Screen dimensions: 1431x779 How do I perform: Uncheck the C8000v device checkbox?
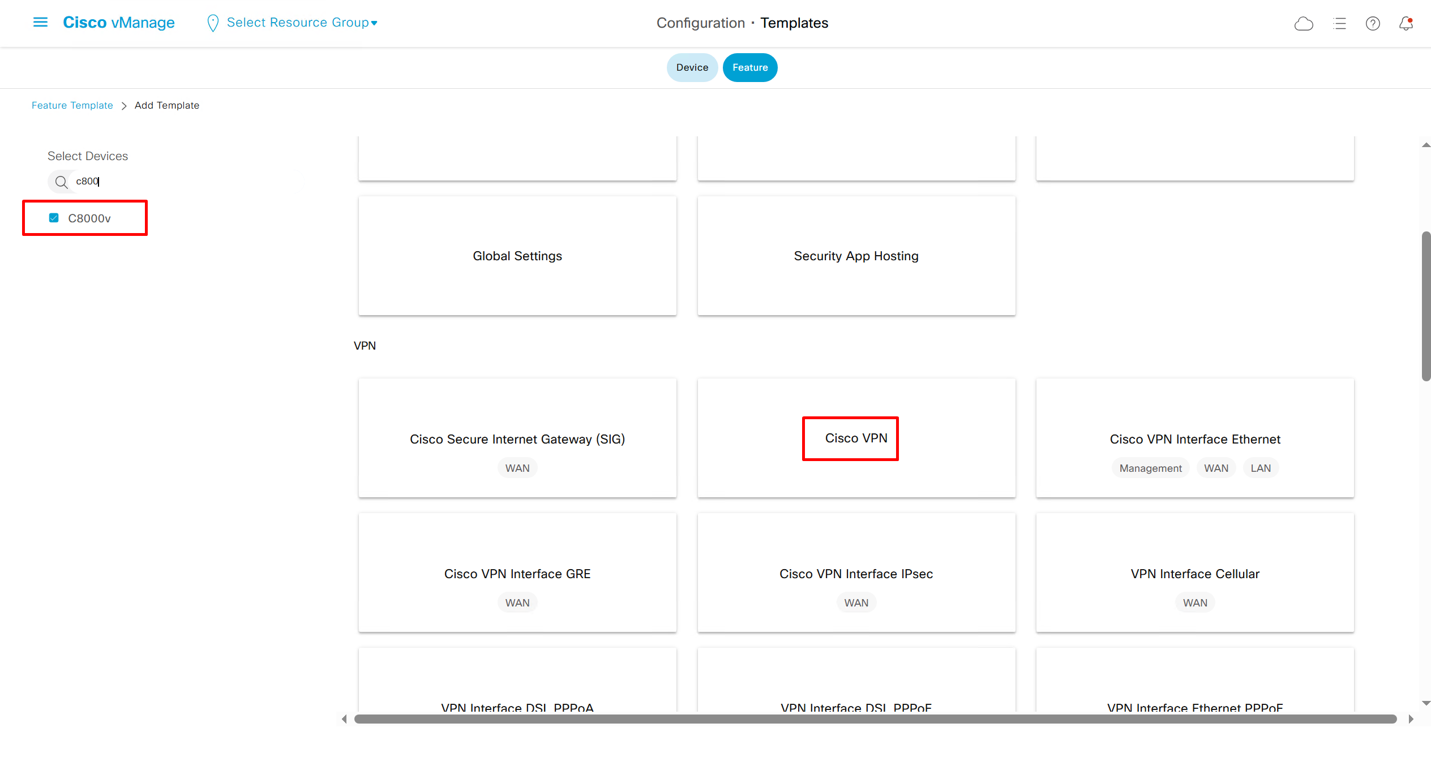point(54,218)
